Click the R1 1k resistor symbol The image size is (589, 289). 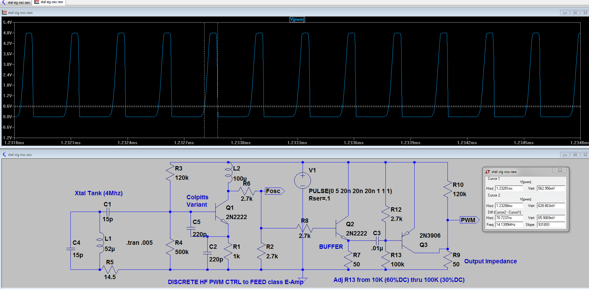(228, 251)
